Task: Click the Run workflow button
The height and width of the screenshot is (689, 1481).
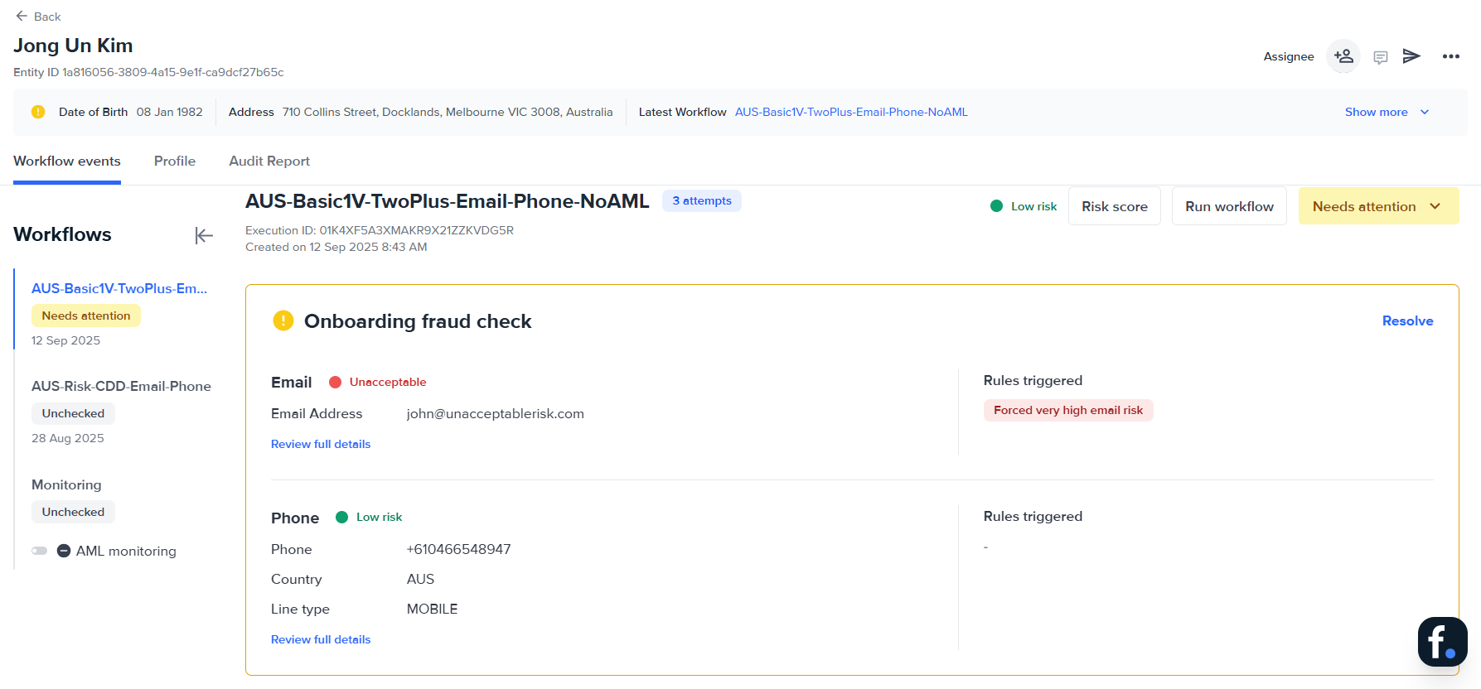Action: [1229, 206]
